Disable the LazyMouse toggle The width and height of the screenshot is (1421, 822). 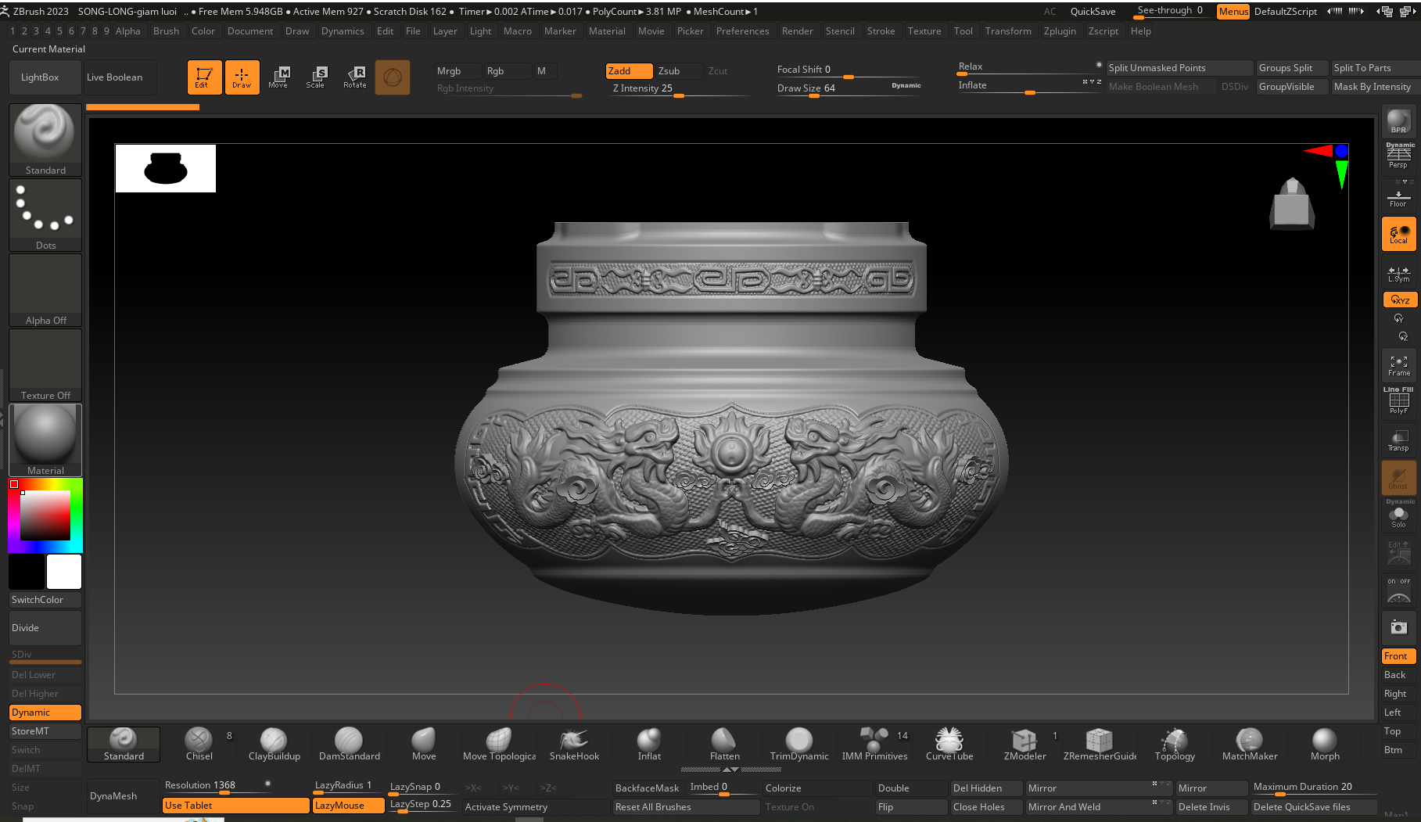pos(348,806)
